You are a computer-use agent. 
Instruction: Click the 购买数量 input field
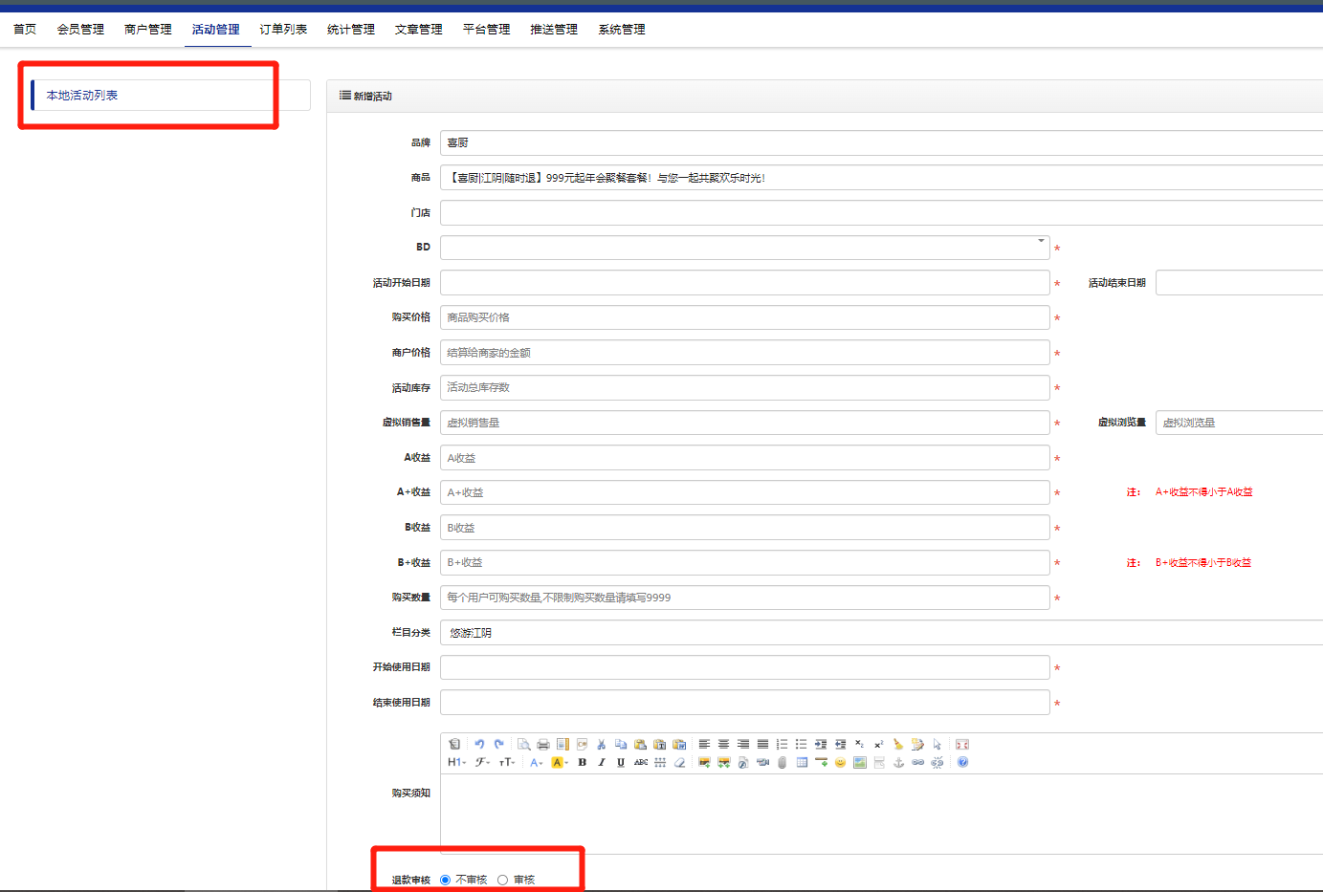coord(744,598)
